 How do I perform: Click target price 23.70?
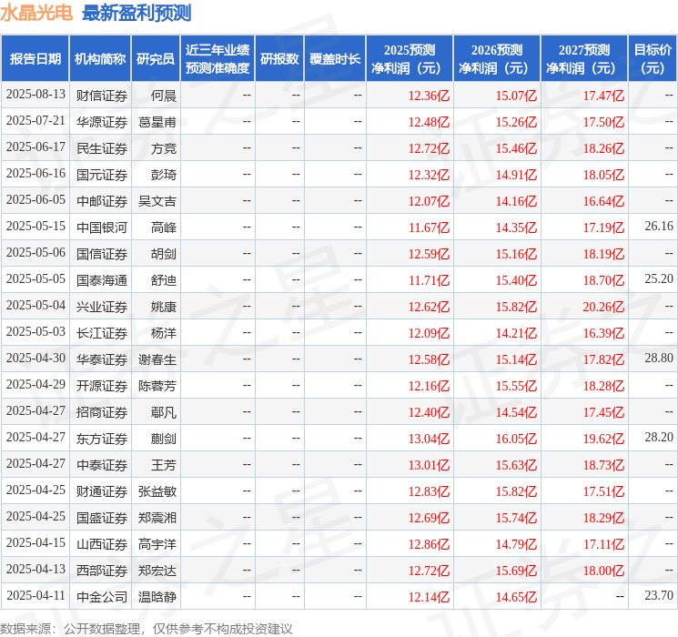(x=659, y=595)
